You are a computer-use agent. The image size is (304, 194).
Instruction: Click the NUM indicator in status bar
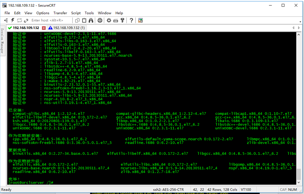point(292,190)
